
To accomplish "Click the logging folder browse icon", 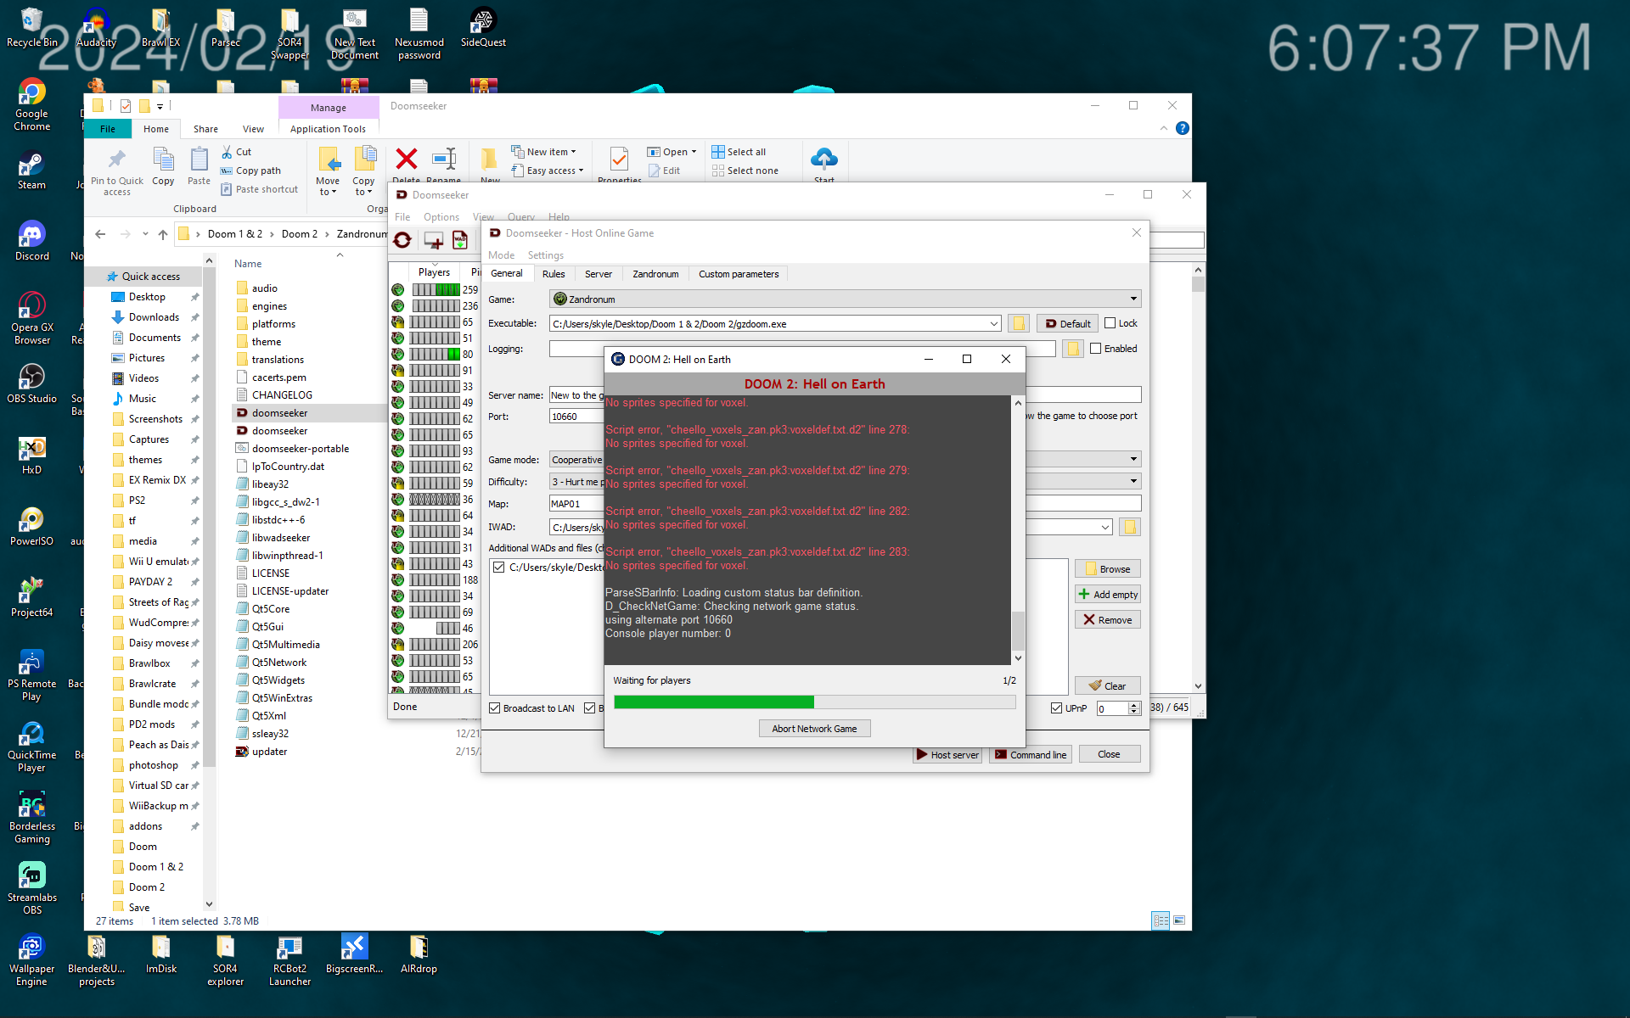I will [1073, 349].
